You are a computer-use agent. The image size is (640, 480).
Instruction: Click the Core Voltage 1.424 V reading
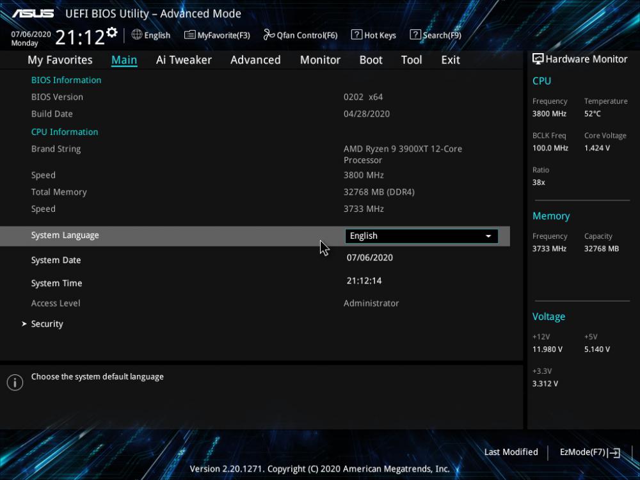pyautogui.click(x=596, y=148)
